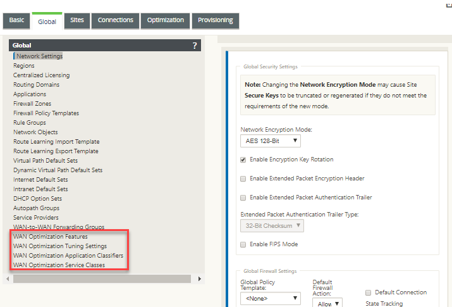The height and width of the screenshot is (307, 452).
Task: Expand the Global Policy Template dropdown
Action: coord(271,298)
